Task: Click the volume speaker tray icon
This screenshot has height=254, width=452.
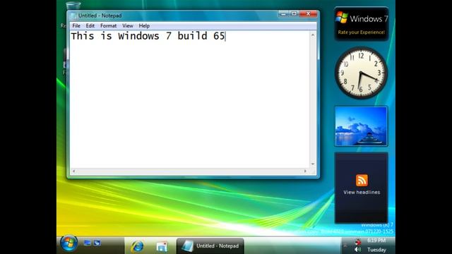Action: (358, 249)
